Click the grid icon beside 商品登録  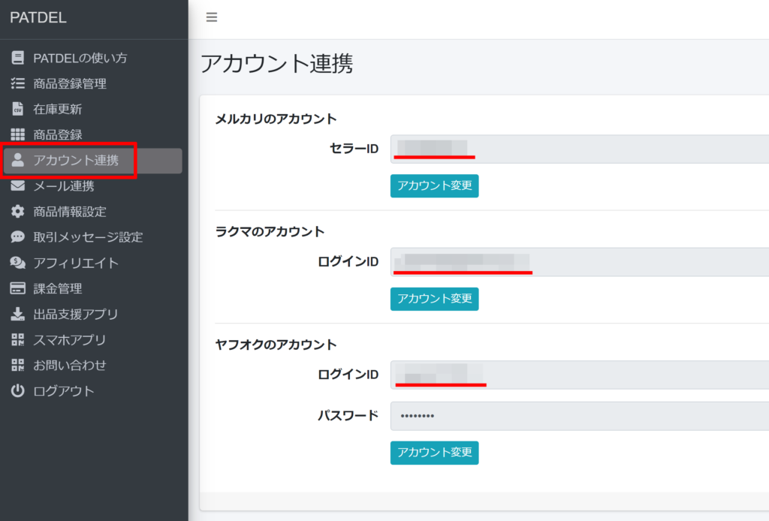tap(18, 134)
